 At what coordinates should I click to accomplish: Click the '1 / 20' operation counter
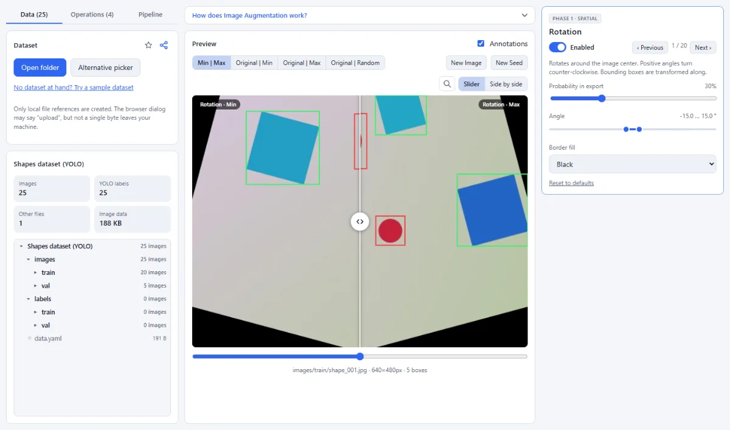679,47
